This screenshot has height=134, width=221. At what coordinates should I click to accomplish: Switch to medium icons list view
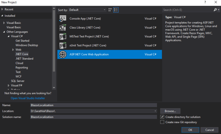tap(116, 10)
